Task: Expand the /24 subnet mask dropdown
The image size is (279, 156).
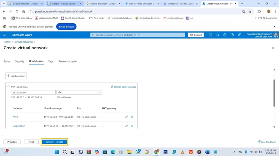Action: [x=79, y=92]
